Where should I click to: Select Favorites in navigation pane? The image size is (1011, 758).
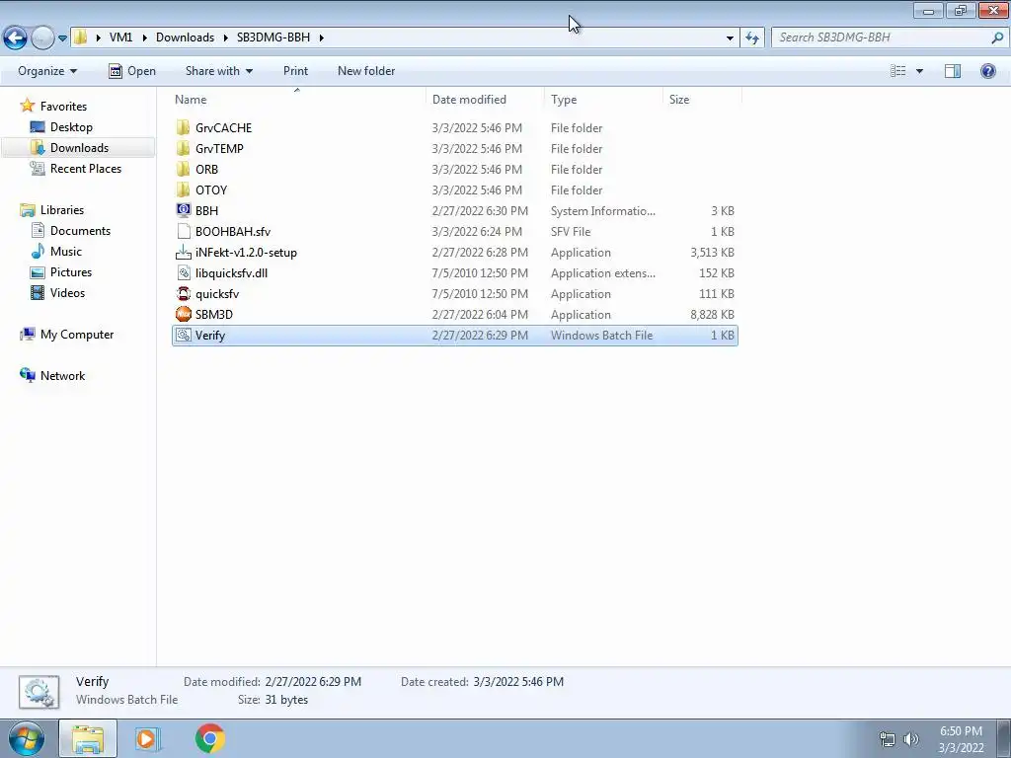coord(63,107)
